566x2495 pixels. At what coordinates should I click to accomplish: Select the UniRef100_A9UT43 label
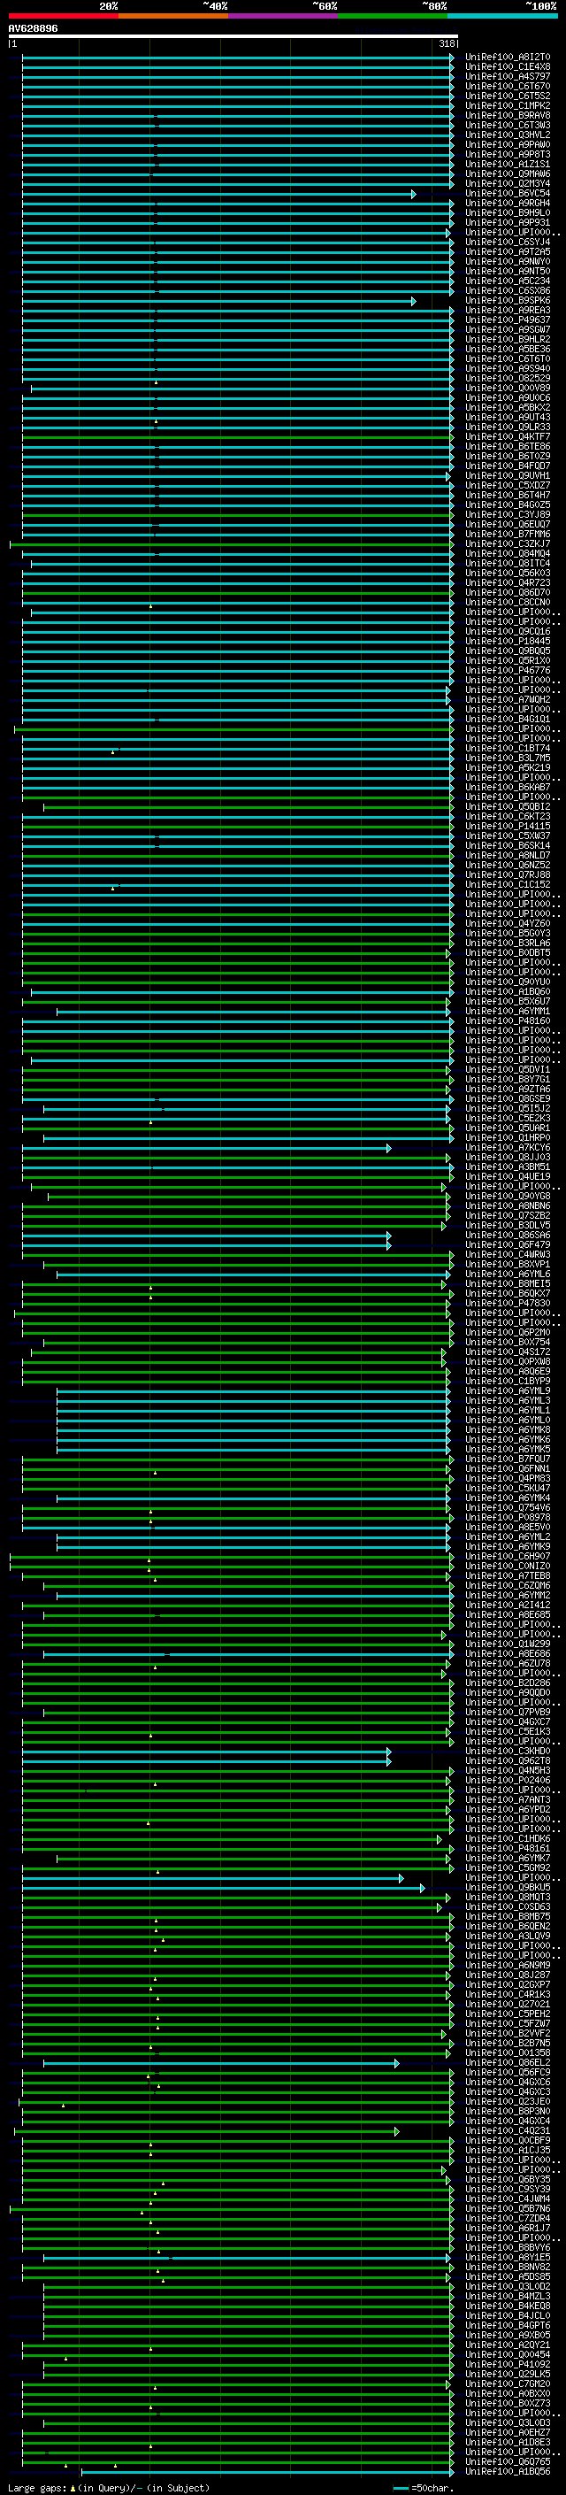click(x=508, y=418)
